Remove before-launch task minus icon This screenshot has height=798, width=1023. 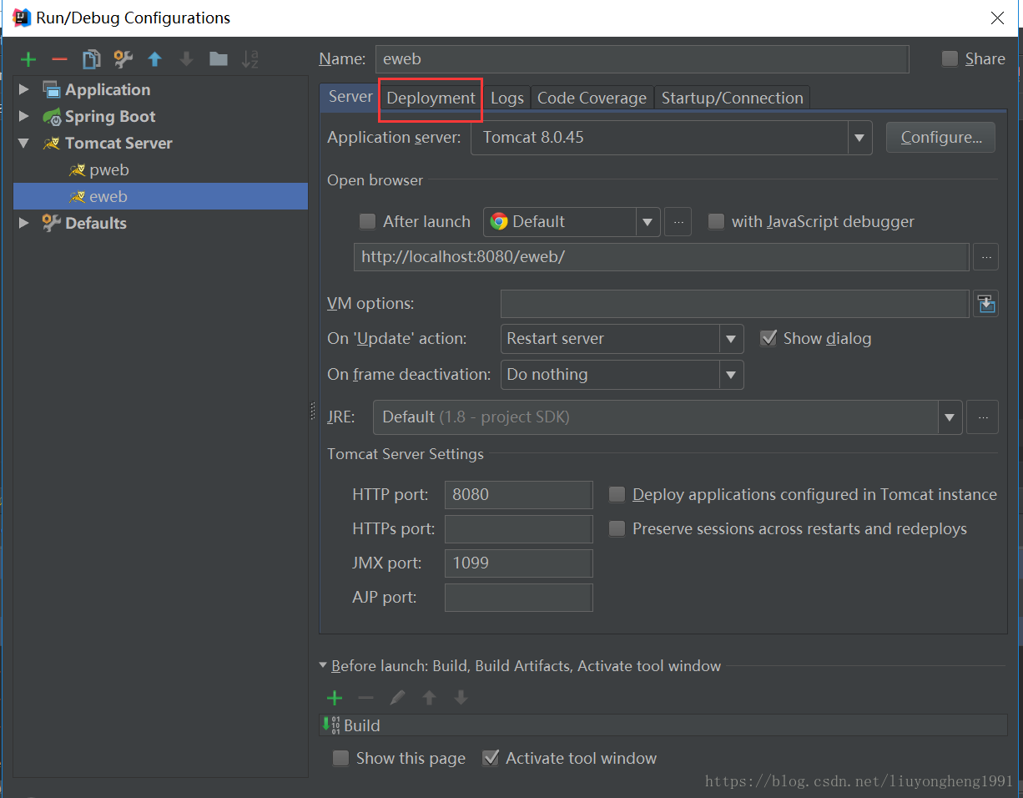pos(365,698)
